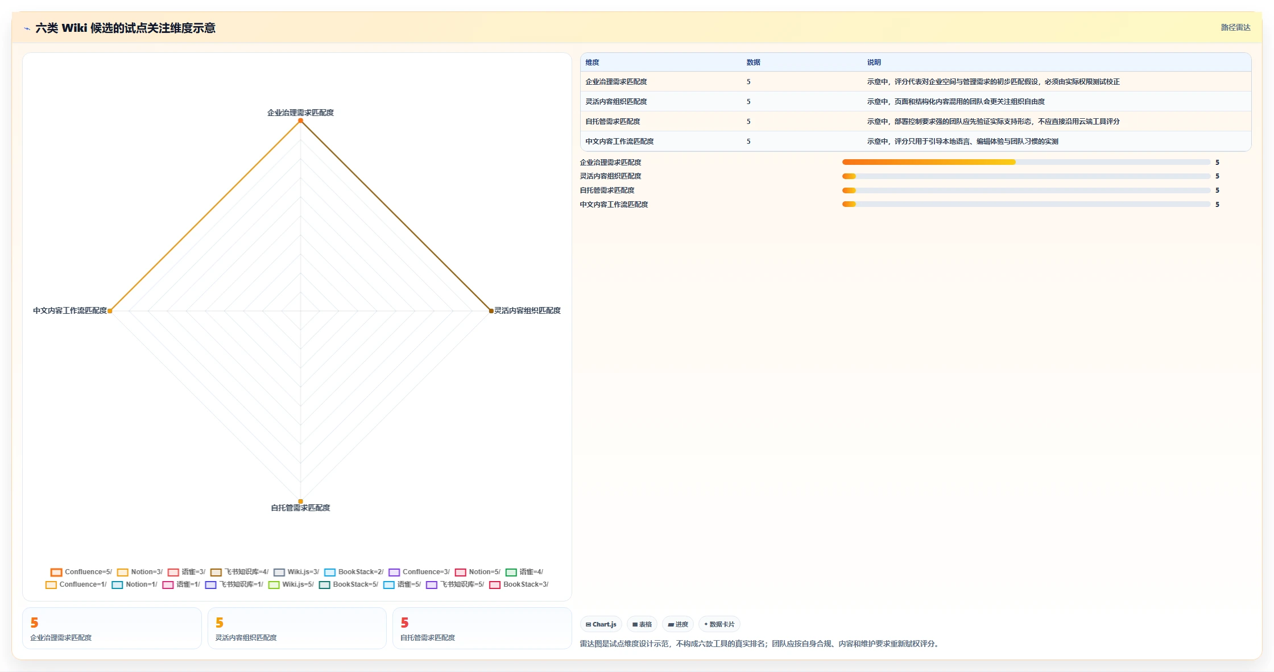Click the radar point at 灵活内容组织匹配度 vertex
The height and width of the screenshot is (672, 1274).
click(491, 311)
